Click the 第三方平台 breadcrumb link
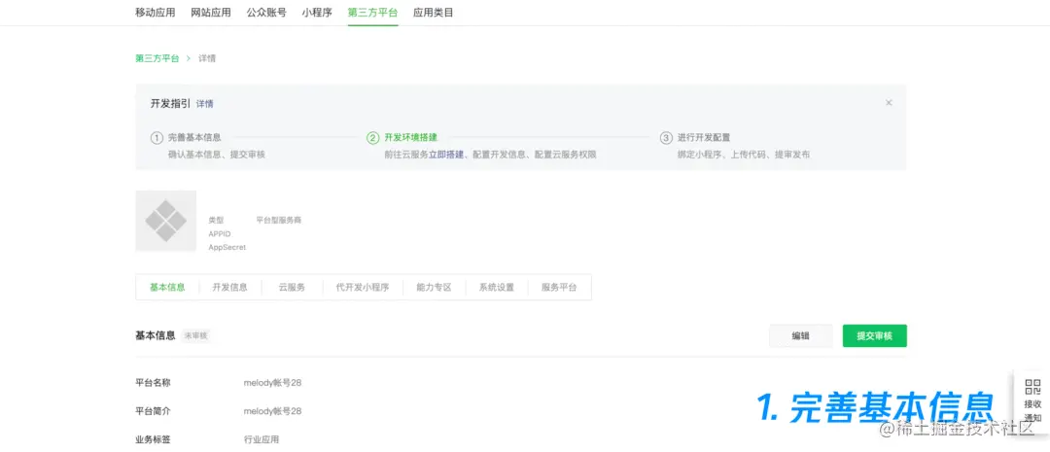The height and width of the screenshot is (452, 1050). tap(157, 58)
